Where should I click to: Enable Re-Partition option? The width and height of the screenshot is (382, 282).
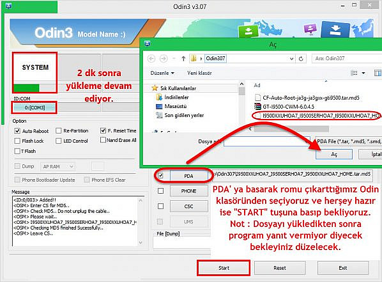click(59, 130)
